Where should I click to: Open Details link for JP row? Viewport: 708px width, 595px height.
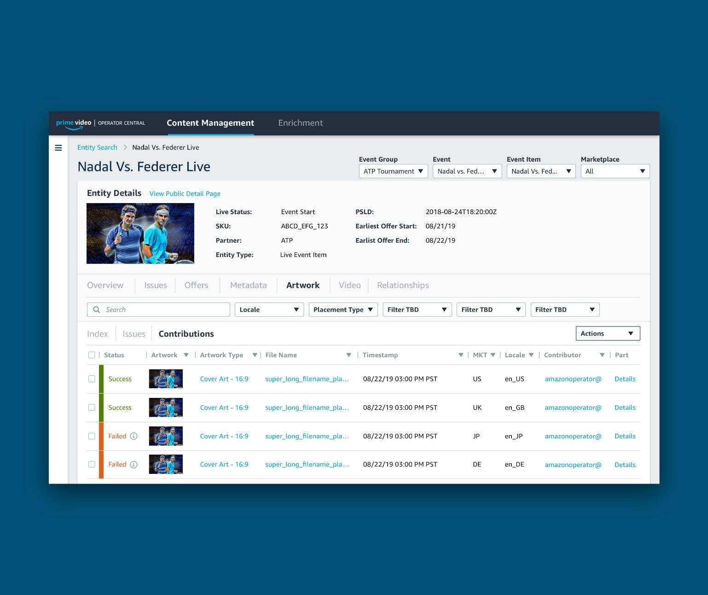click(625, 436)
